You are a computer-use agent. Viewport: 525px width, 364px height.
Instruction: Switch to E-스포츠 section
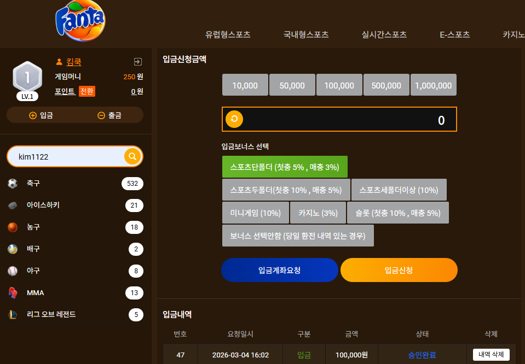[454, 34]
